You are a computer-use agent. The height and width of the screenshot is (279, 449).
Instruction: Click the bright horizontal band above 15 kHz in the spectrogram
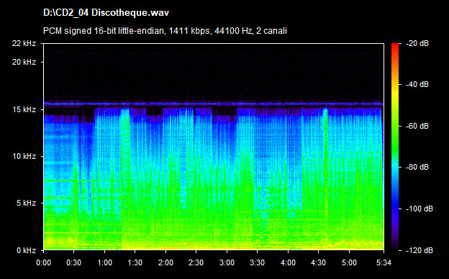pyautogui.click(x=214, y=104)
